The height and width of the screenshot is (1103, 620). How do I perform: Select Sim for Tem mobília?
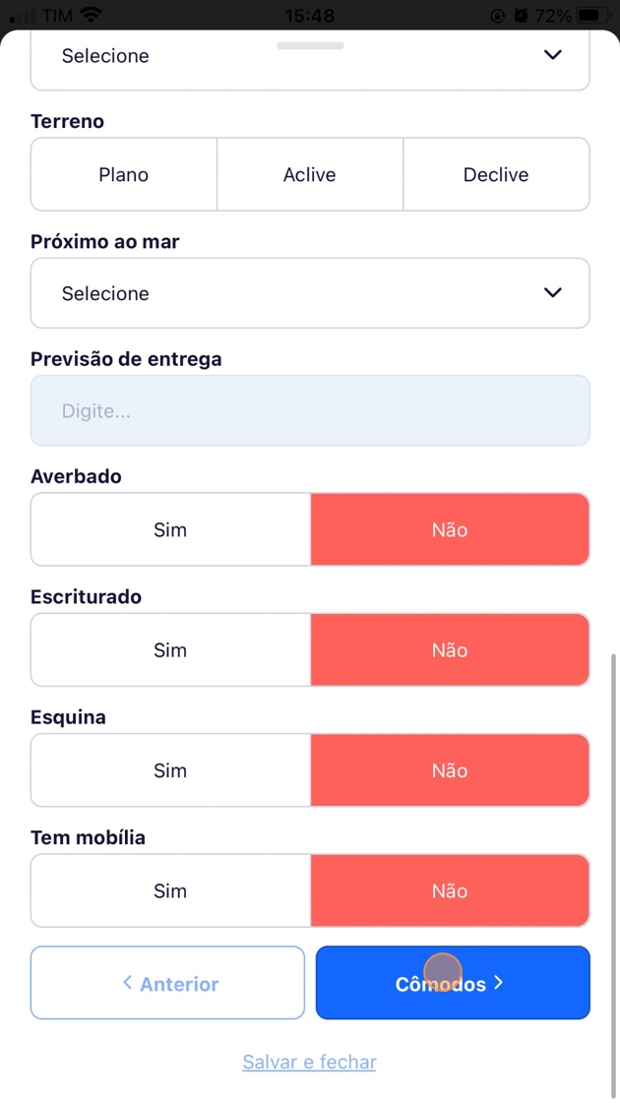pos(170,891)
